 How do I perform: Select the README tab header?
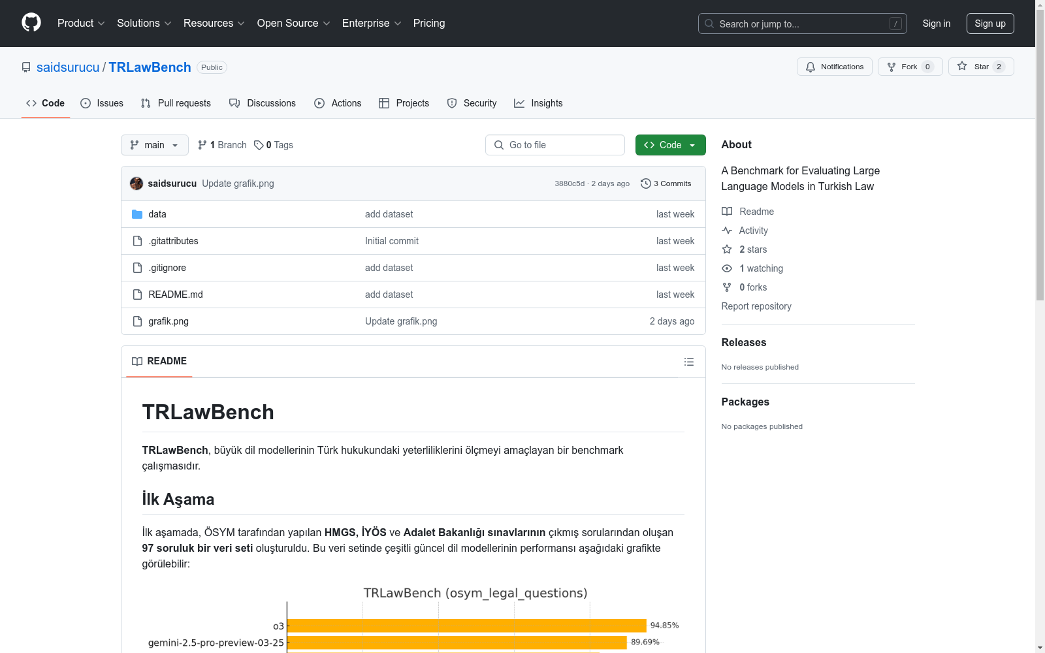[x=159, y=361]
